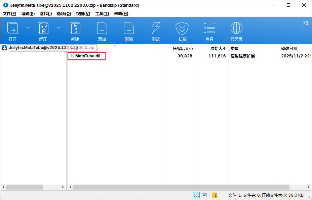Image resolution: width=312 pixels, height=200 pixels.
Task: Expand the 打开 dropdown arrow
Action: point(28,28)
